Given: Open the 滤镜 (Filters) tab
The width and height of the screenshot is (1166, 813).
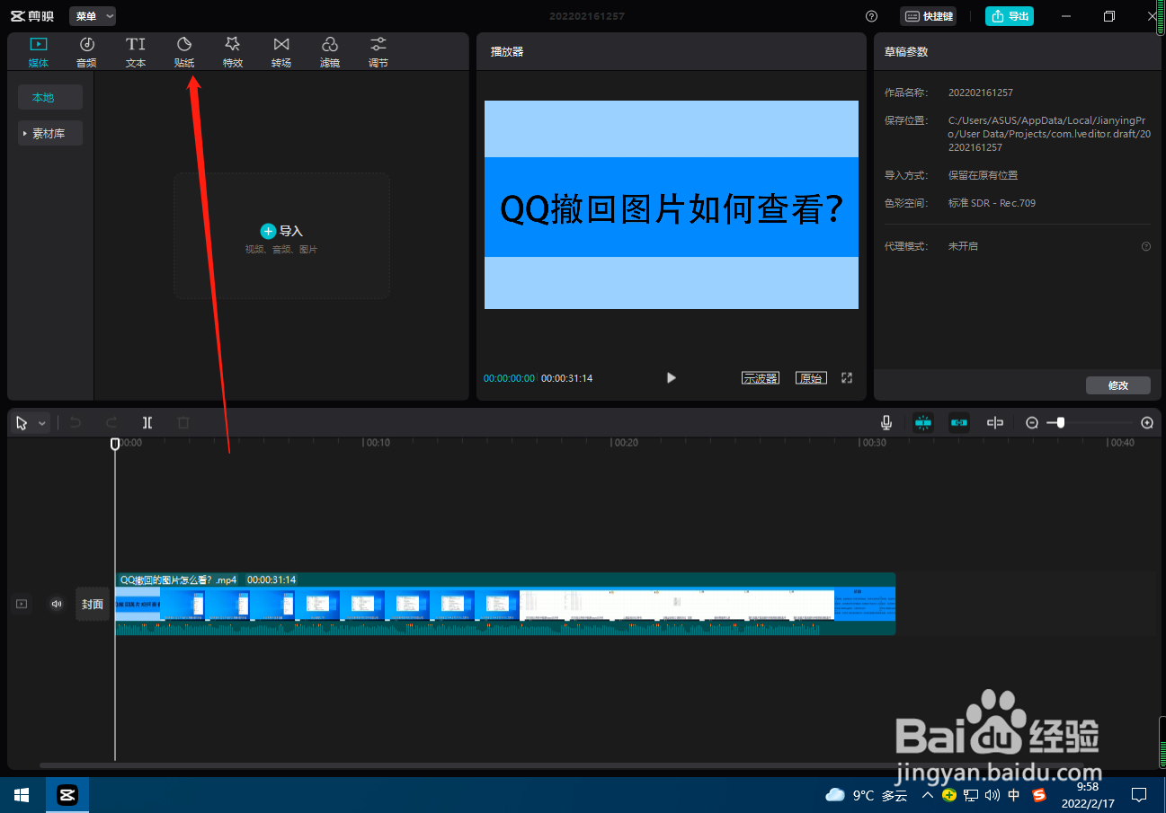Looking at the screenshot, I should click(x=330, y=52).
